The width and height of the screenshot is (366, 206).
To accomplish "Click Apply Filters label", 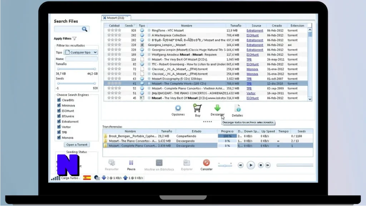I will [x=63, y=39].
